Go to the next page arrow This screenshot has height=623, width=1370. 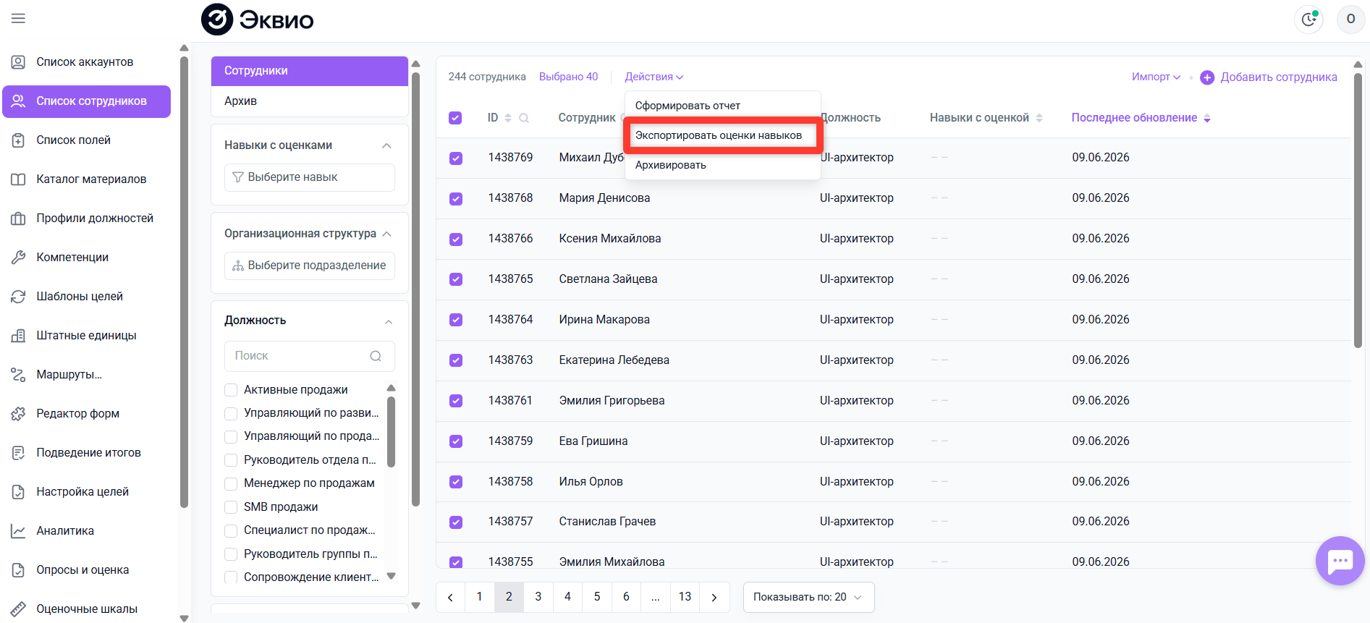coord(714,597)
